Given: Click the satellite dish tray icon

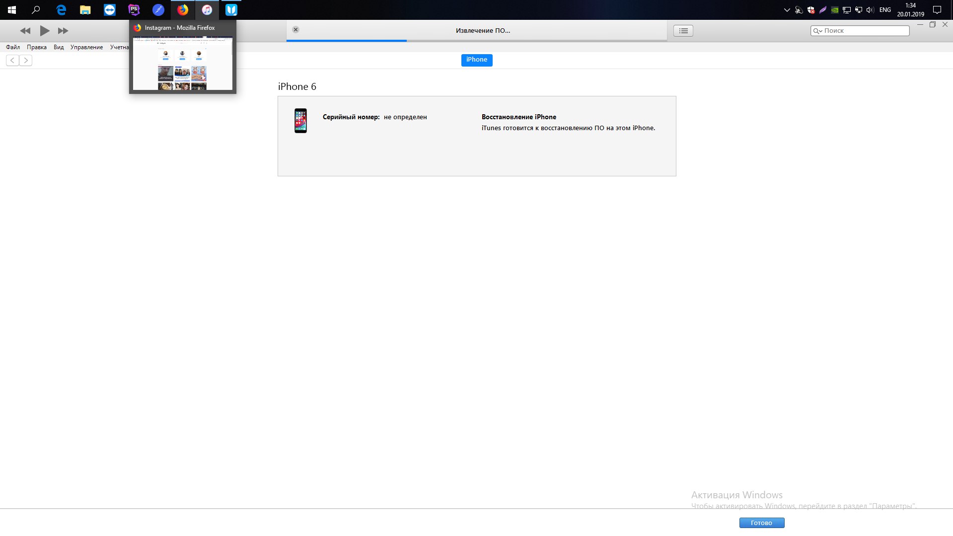Looking at the screenshot, I should (799, 10).
